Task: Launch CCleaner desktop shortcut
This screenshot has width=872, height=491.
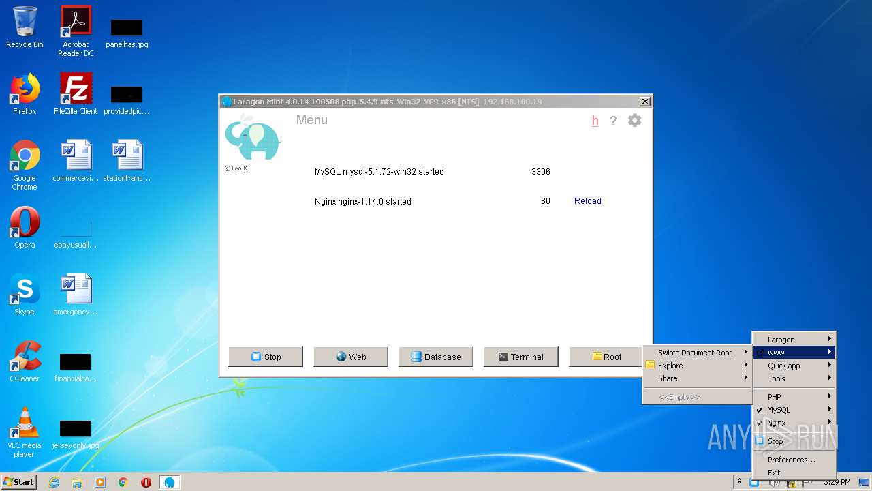Action: point(25,361)
